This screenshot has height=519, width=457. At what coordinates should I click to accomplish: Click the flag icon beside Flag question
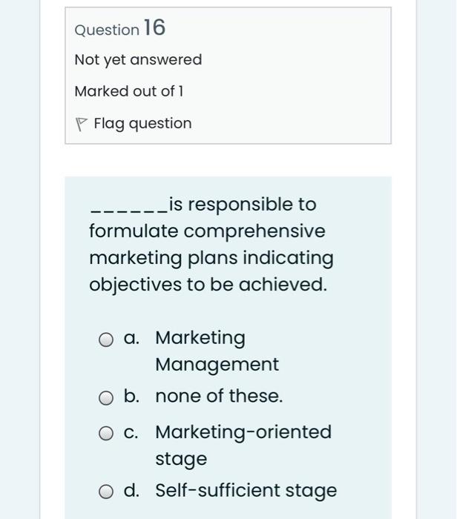tap(81, 124)
